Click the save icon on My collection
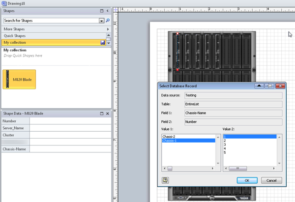Viewport: 295px width, 202px height. click(x=102, y=43)
